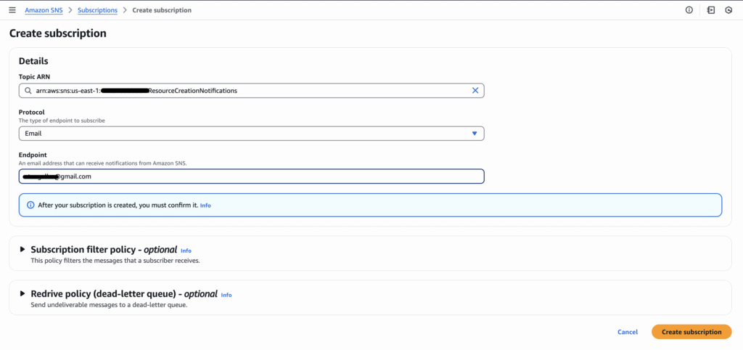Click the Create subscription button
The width and height of the screenshot is (743, 350).
point(691,332)
